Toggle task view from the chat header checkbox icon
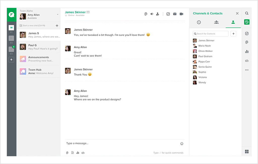The height and width of the screenshot is (164, 258). pyautogui.click(x=168, y=14)
